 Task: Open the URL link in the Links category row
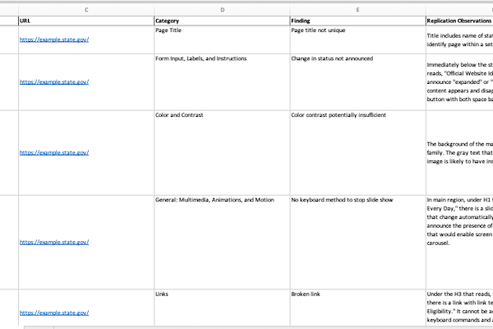[54, 313]
